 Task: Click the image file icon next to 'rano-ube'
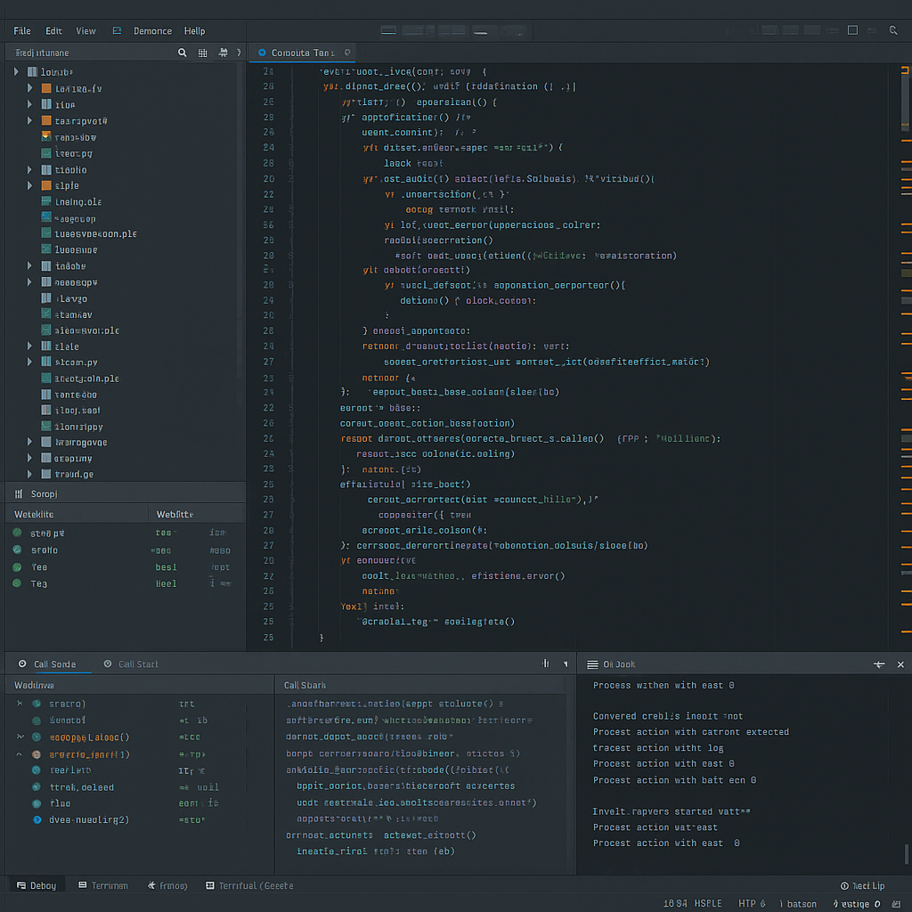point(46,136)
